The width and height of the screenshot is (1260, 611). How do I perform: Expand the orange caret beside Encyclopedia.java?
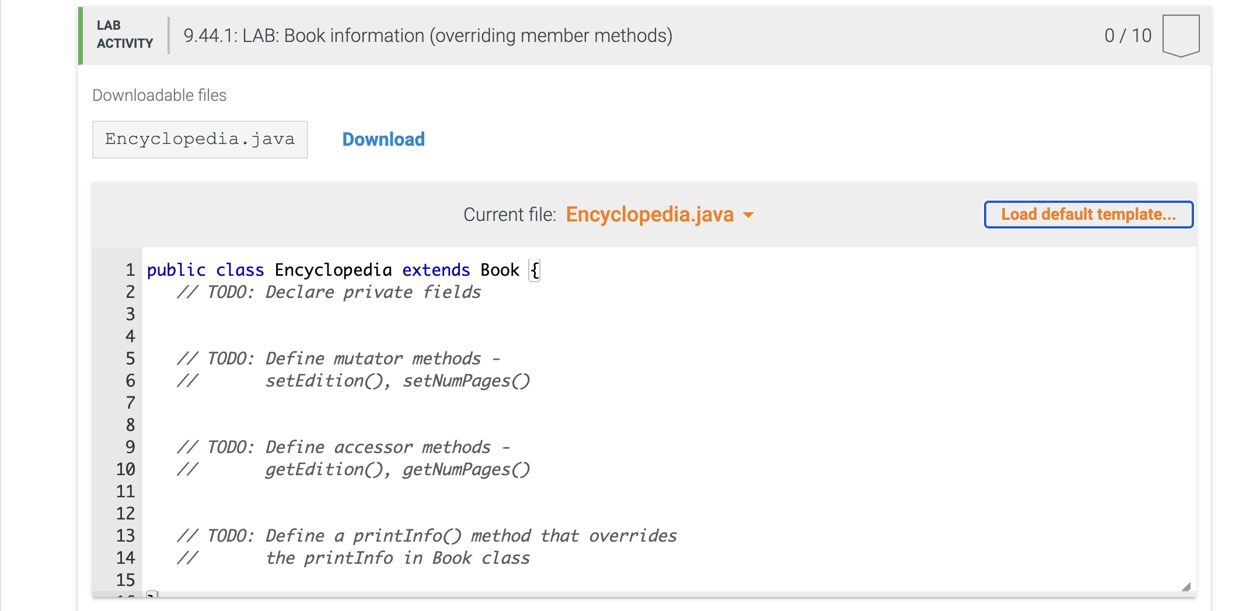tap(749, 215)
